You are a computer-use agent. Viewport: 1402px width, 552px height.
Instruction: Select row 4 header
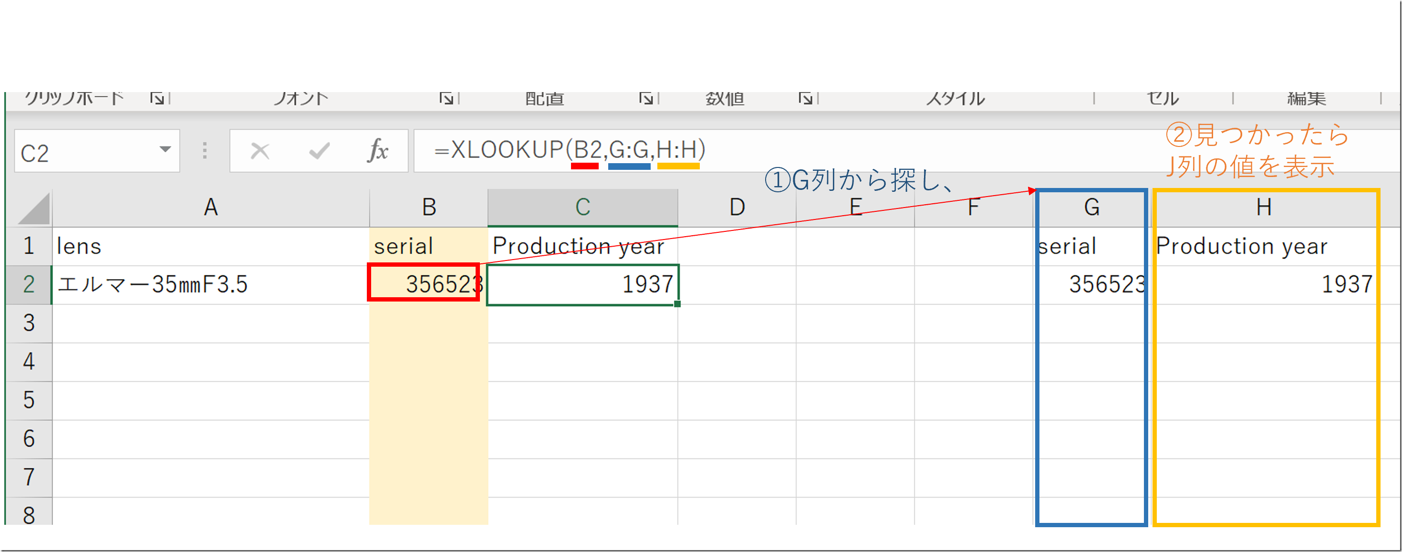(29, 362)
